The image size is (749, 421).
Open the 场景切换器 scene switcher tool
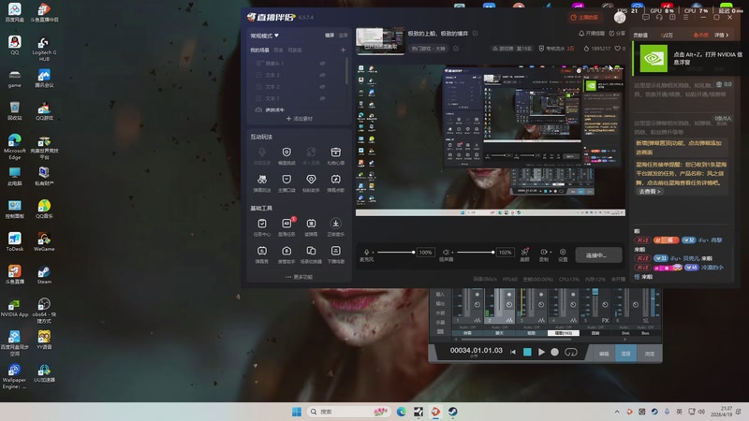pyautogui.click(x=311, y=254)
